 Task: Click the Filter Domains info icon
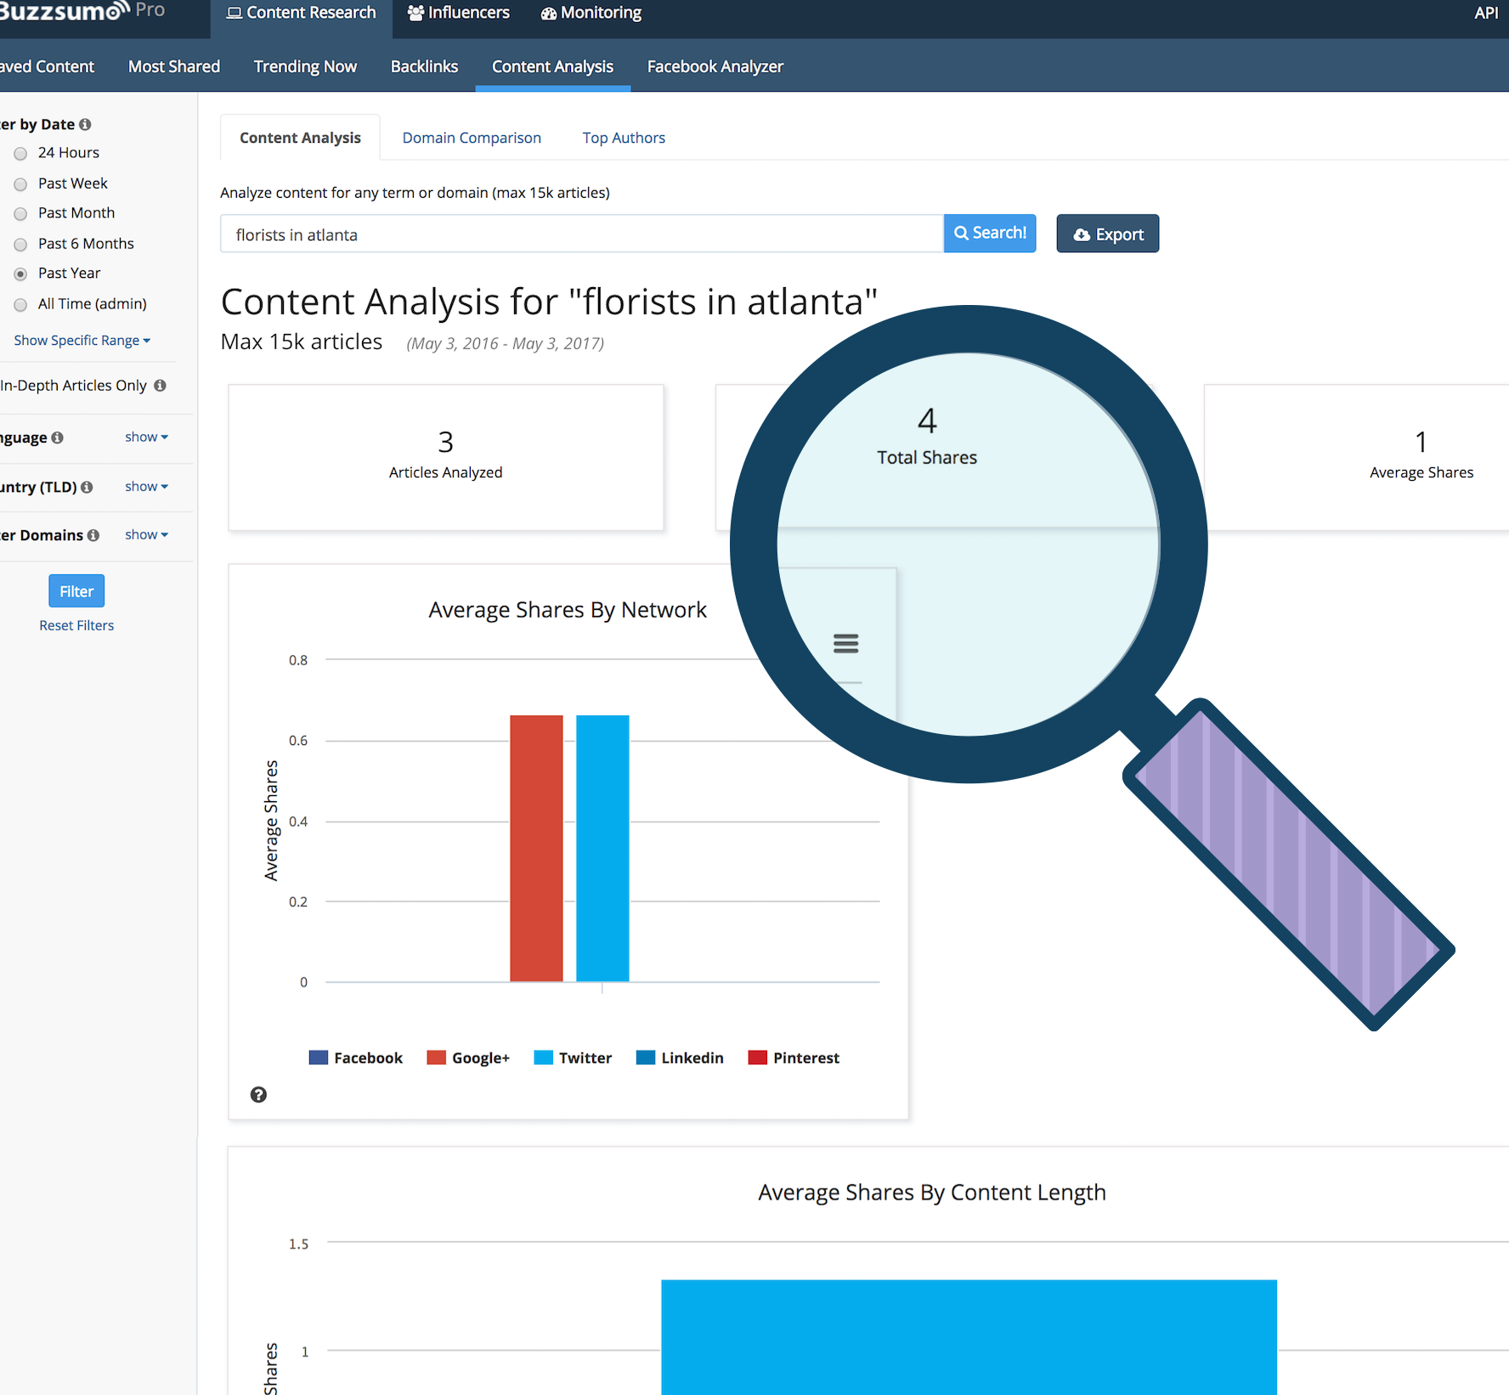pyautogui.click(x=93, y=535)
